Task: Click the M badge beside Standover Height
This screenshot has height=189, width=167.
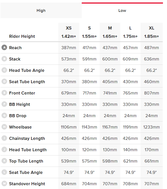Action: click(4, 184)
